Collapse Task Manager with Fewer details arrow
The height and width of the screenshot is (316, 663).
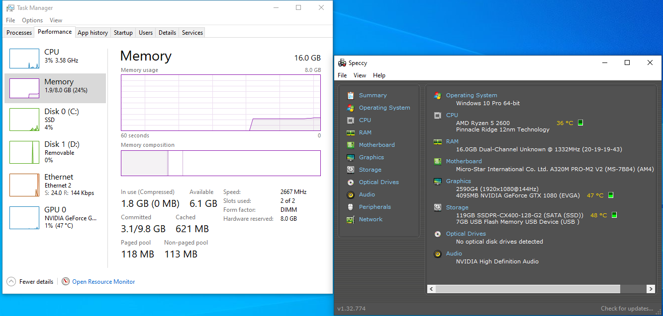pos(11,281)
